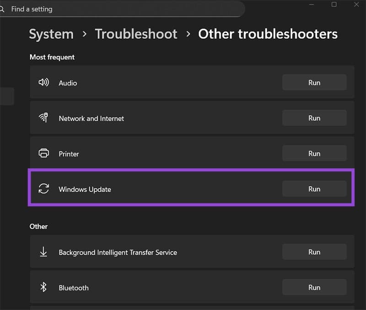Run the Windows Update troubleshooter

coord(314,188)
